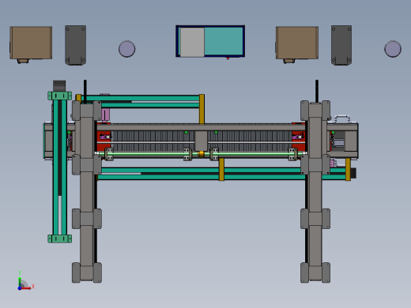Image resolution: width=411 pixels, height=308 pixels.
Task: Select the light gray panel inside teal rectangle
Action: coord(192,42)
